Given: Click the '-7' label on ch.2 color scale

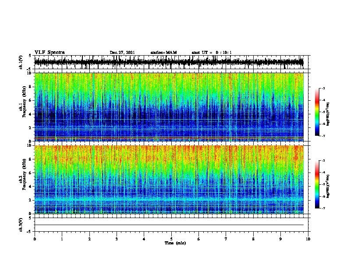Looking at the screenshot, I should point(323,208).
